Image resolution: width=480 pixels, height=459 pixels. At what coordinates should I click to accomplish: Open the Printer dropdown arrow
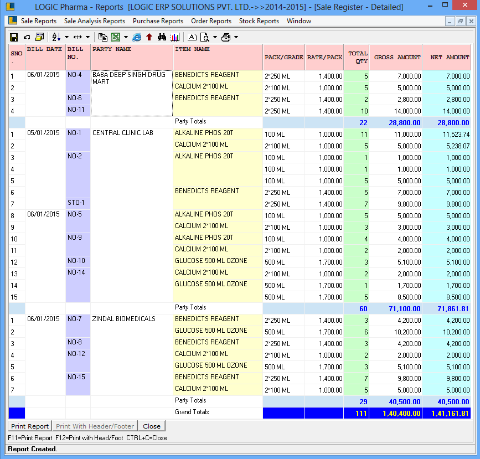tap(236, 37)
